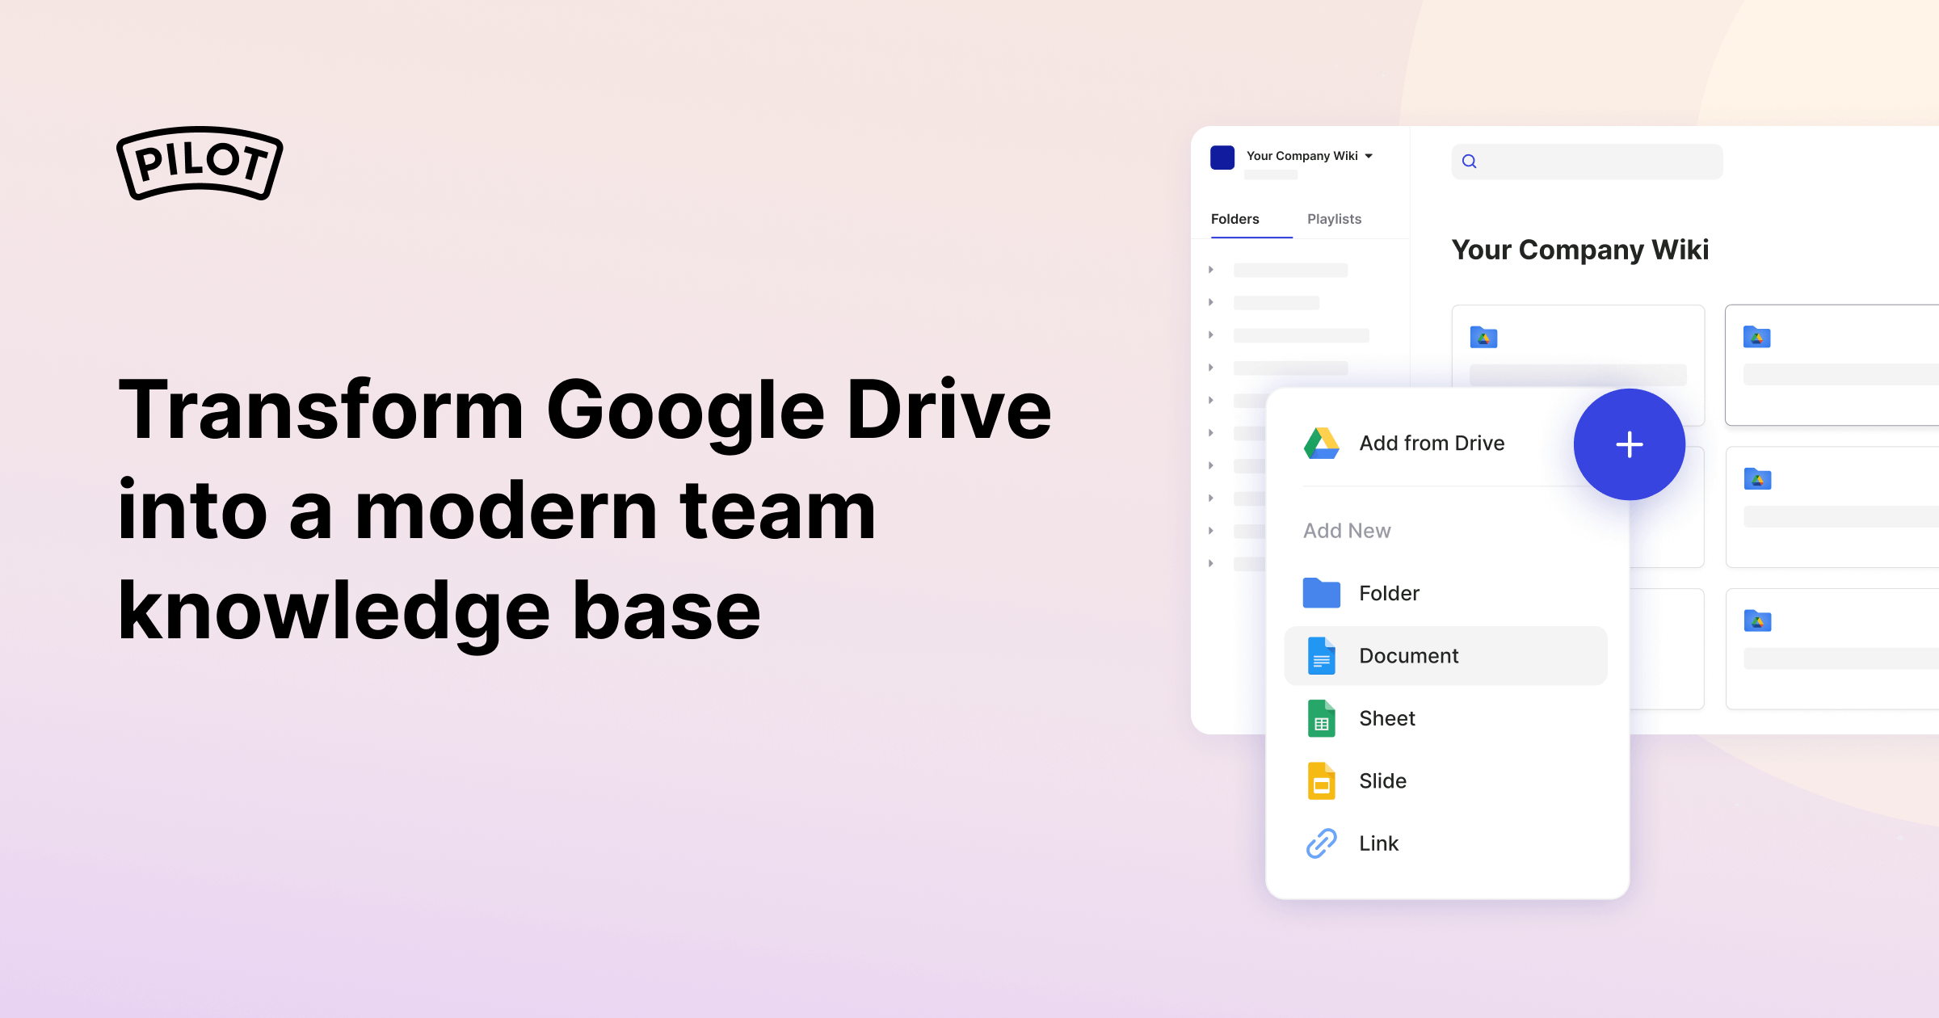Click the dark blue workspace square icon

pos(1222,158)
